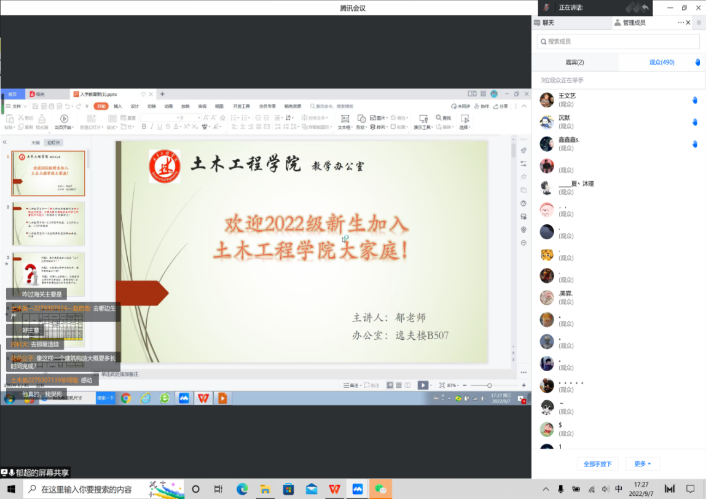Expand the 更多 dropdown button
This screenshot has height=499, width=706.
pyautogui.click(x=642, y=464)
